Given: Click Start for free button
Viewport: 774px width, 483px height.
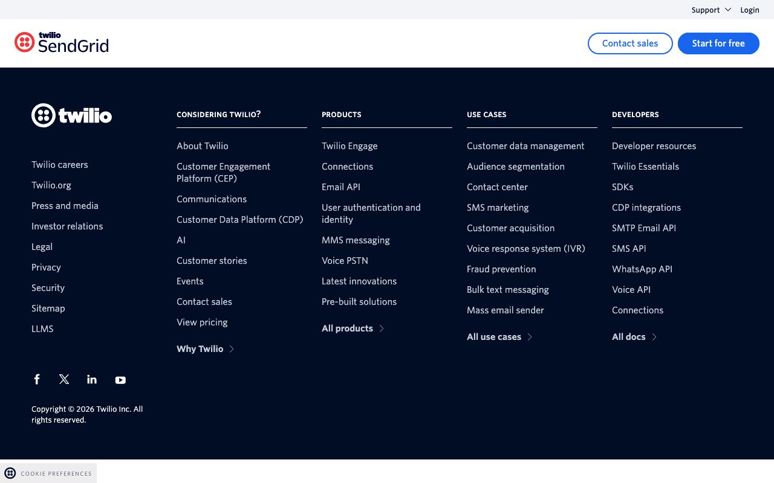Looking at the screenshot, I should [718, 43].
